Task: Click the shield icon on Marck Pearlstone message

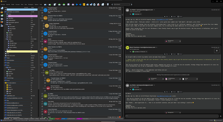Action: click(x=217, y=51)
